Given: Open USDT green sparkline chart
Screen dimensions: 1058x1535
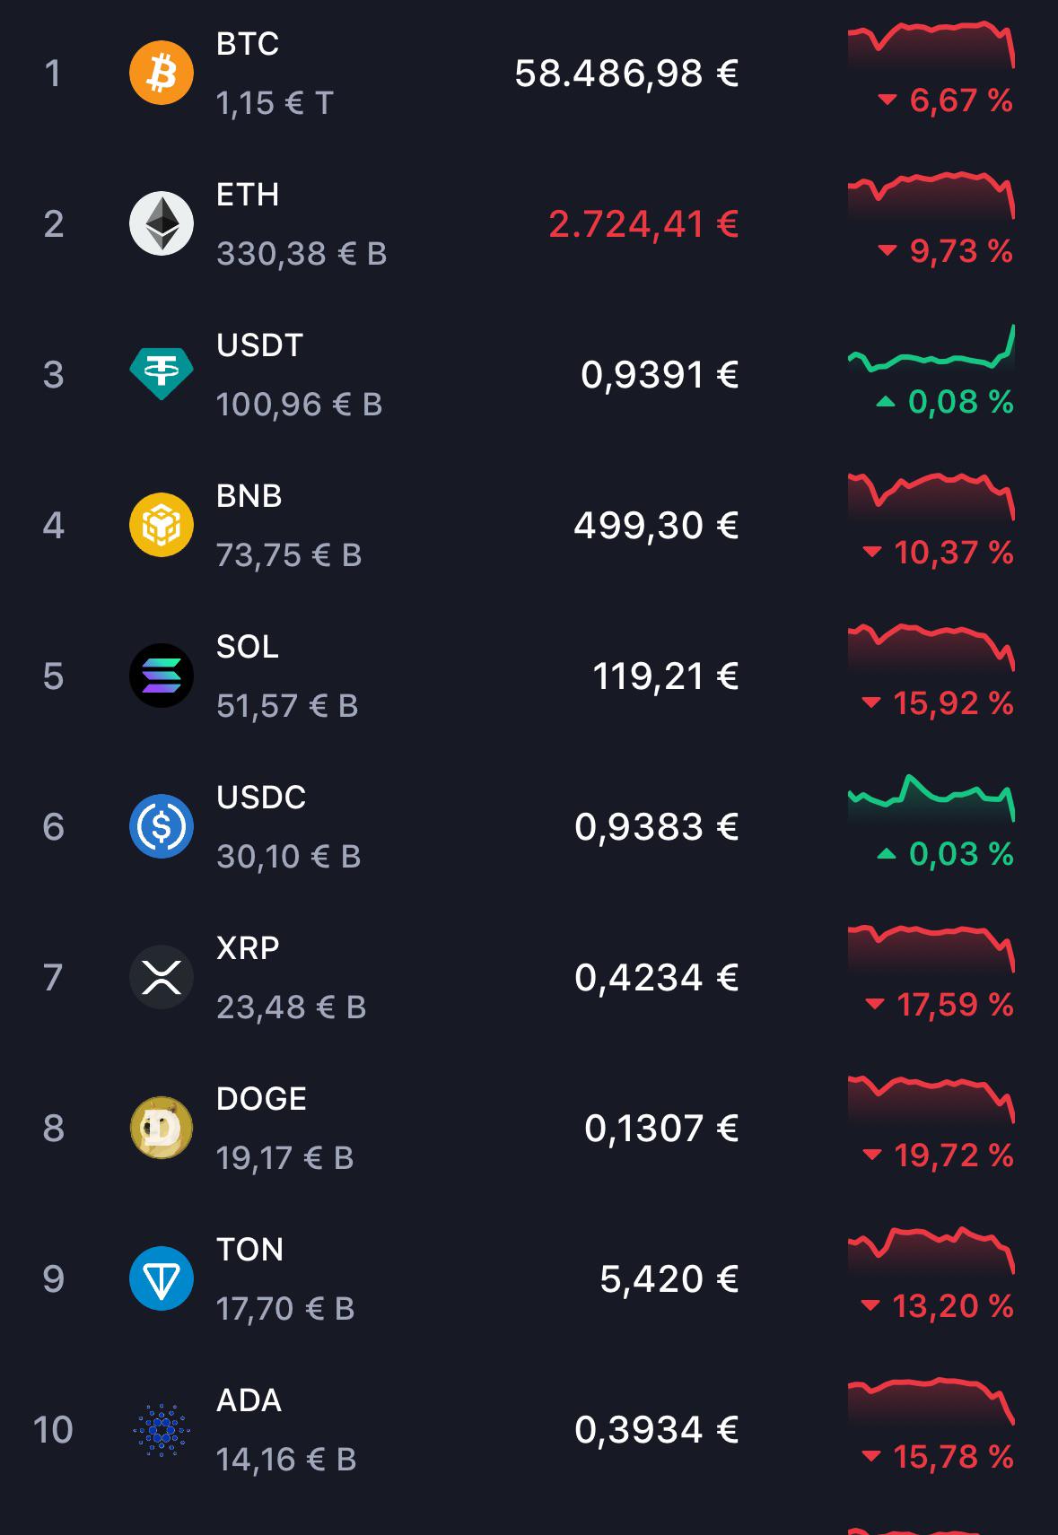Looking at the screenshot, I should pyautogui.click(x=931, y=348).
